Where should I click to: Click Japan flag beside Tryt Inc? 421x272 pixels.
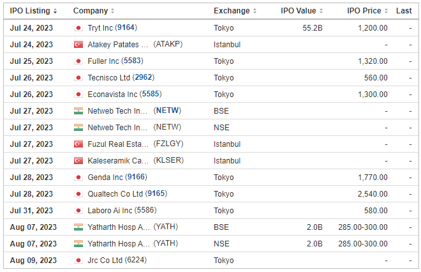78,28
